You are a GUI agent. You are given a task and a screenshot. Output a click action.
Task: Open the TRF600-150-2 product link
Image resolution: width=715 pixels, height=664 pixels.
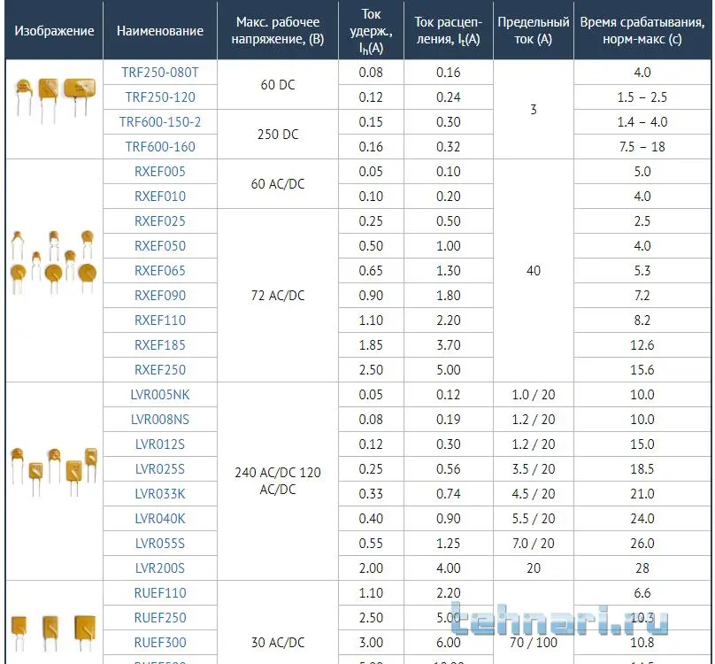(160, 122)
